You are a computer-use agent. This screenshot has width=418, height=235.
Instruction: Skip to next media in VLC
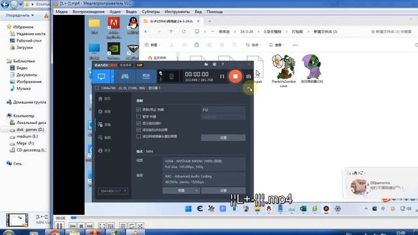[90, 226]
